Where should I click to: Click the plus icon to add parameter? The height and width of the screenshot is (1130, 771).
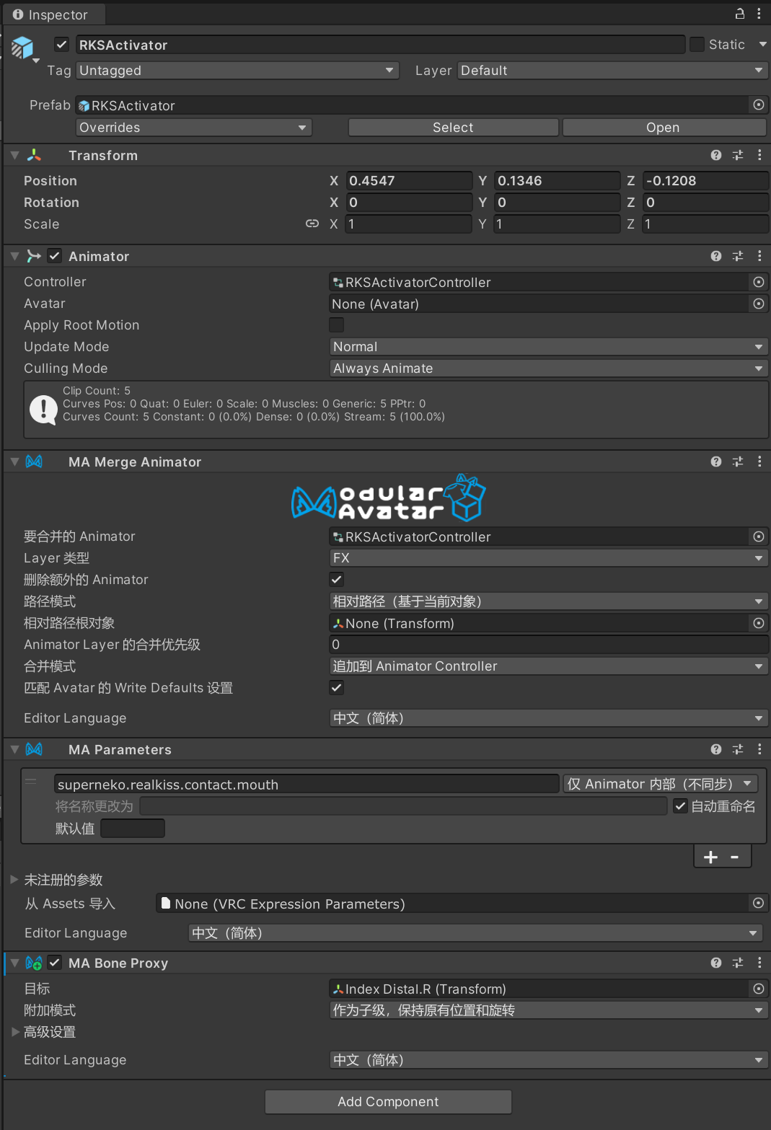710,857
